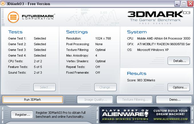The image size is (194, 124).
Task: Click the Futuremark orange logo icon
Action: (x=13, y=17)
